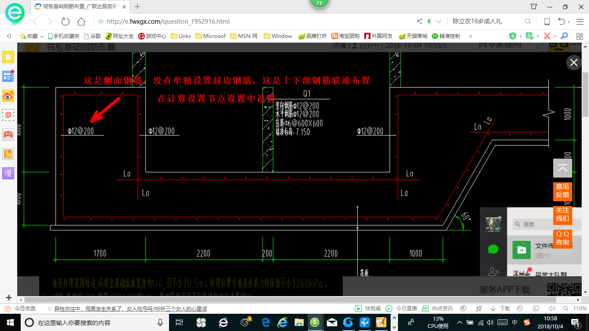Click the QQ咨询 button
The height and width of the screenshot is (331, 589).
pyautogui.click(x=563, y=238)
